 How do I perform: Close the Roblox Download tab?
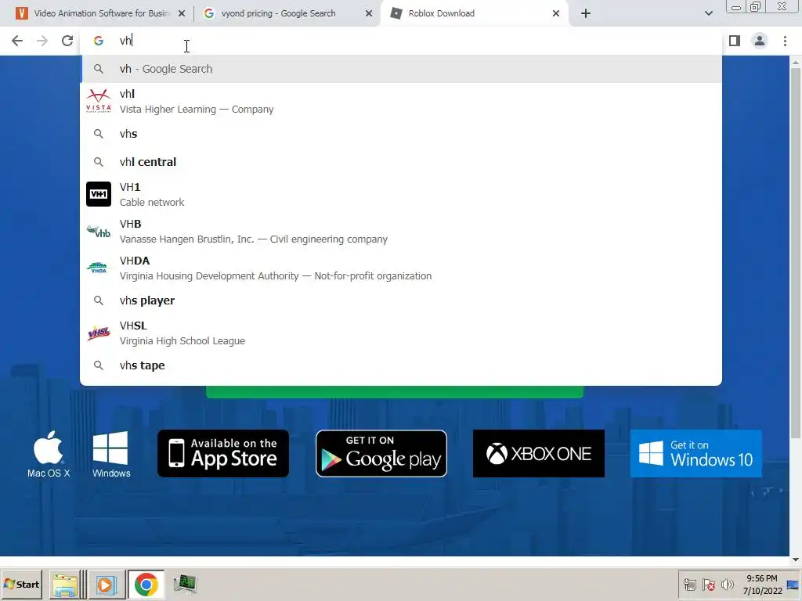point(556,14)
